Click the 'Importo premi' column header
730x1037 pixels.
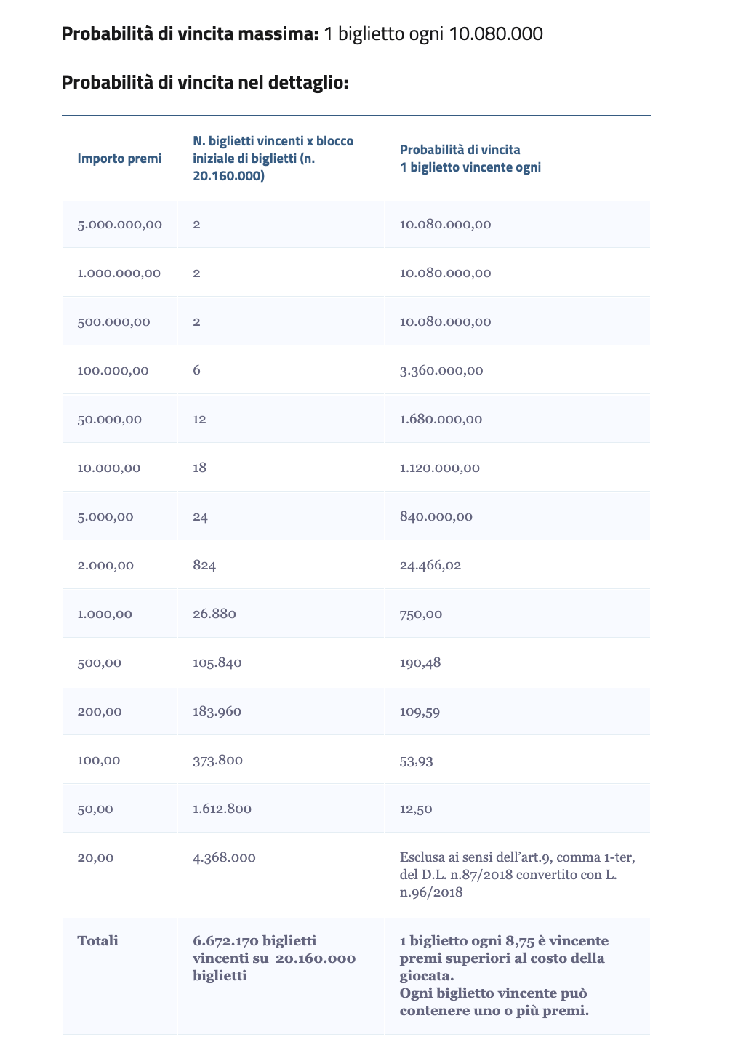pos(119,159)
